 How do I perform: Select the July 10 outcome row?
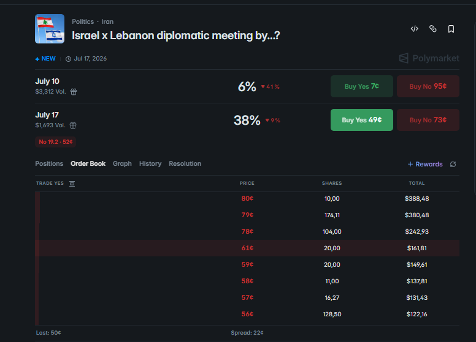pyautogui.click(x=247, y=86)
